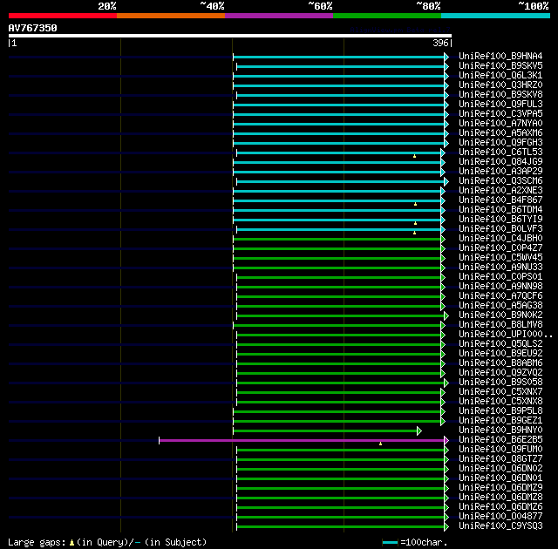Select the UniRef100_Q5QLS2 label
The width and height of the screenshot is (558, 549).
(x=500, y=344)
